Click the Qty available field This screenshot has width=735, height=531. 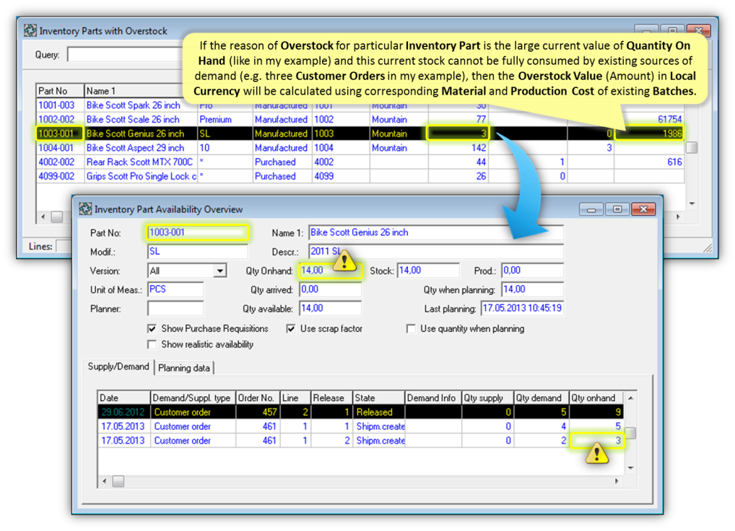331,308
